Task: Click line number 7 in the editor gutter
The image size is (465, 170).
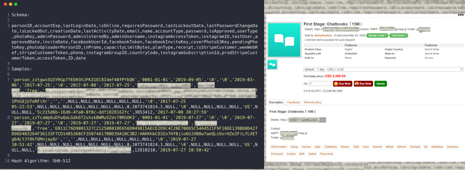Action: (8, 80)
